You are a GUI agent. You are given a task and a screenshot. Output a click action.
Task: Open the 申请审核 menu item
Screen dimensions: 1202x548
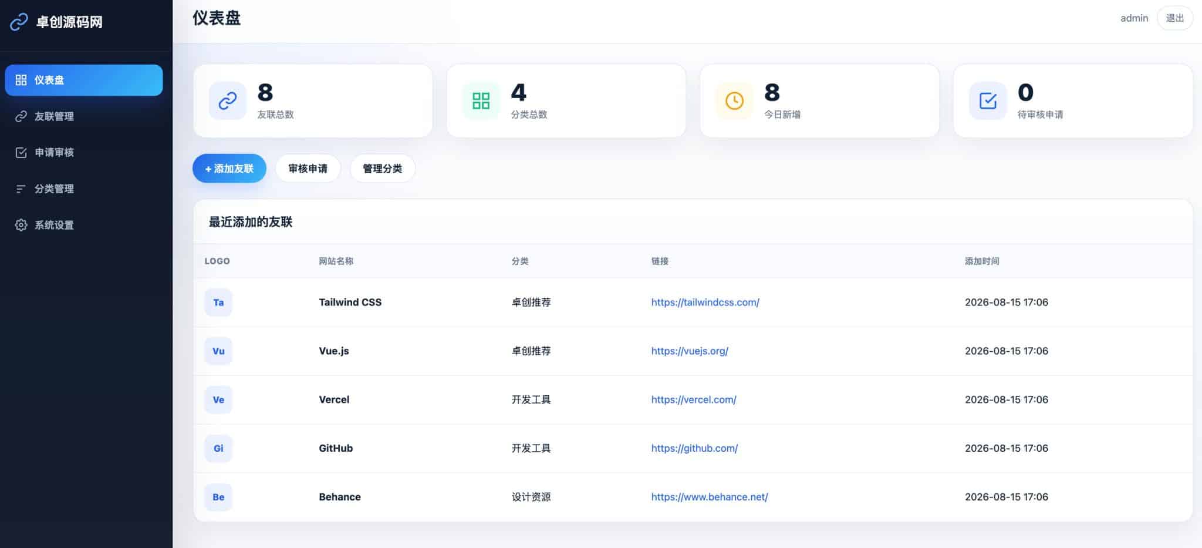(x=84, y=153)
